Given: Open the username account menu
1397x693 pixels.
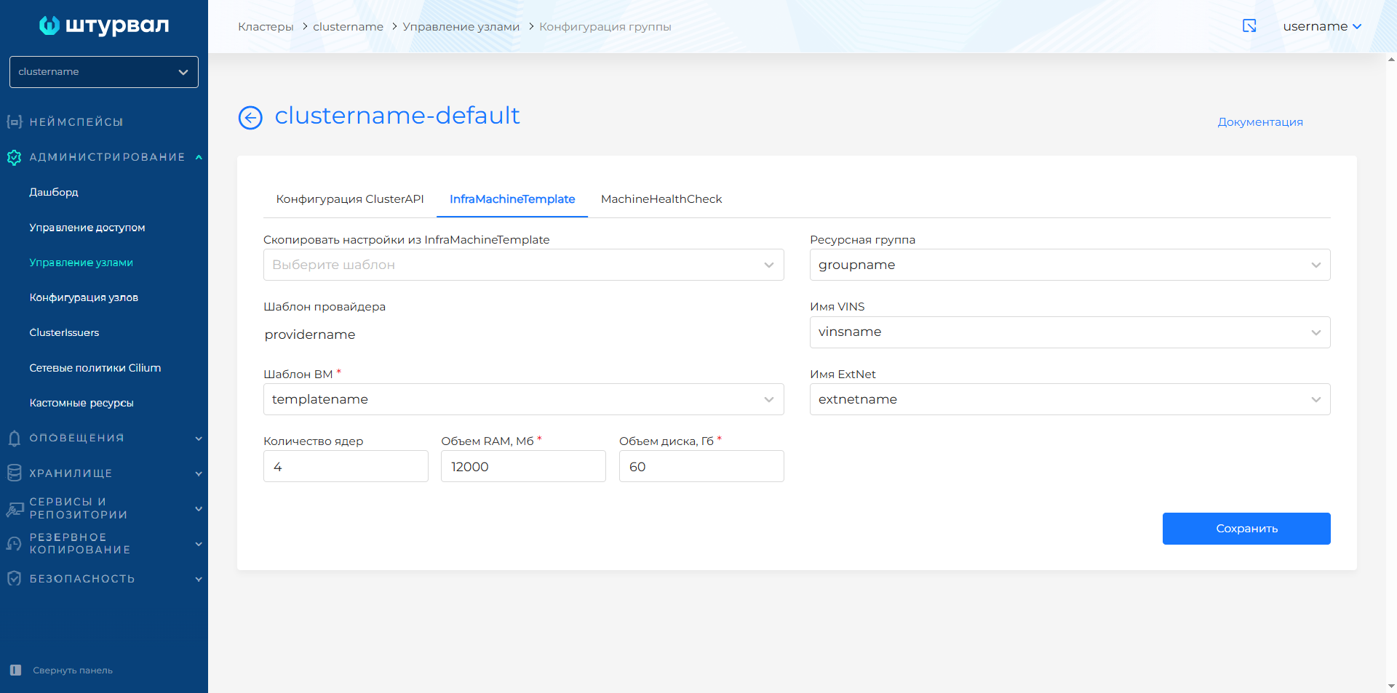Looking at the screenshot, I should [x=1321, y=26].
